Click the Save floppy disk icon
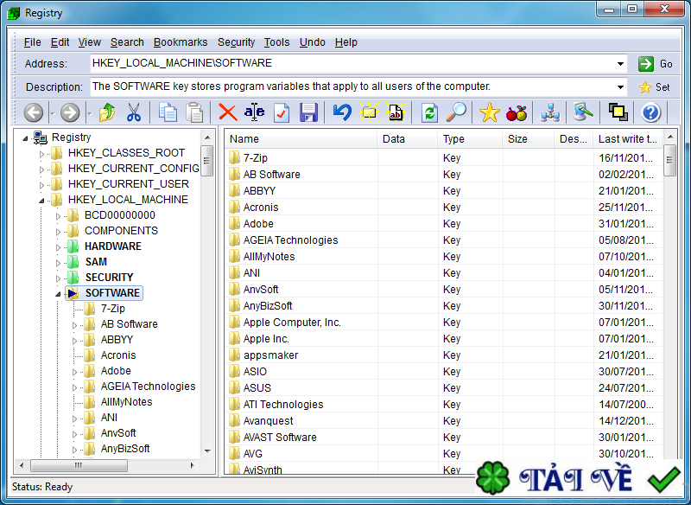Screen dimensions: 691x505 pyautogui.click(x=308, y=112)
